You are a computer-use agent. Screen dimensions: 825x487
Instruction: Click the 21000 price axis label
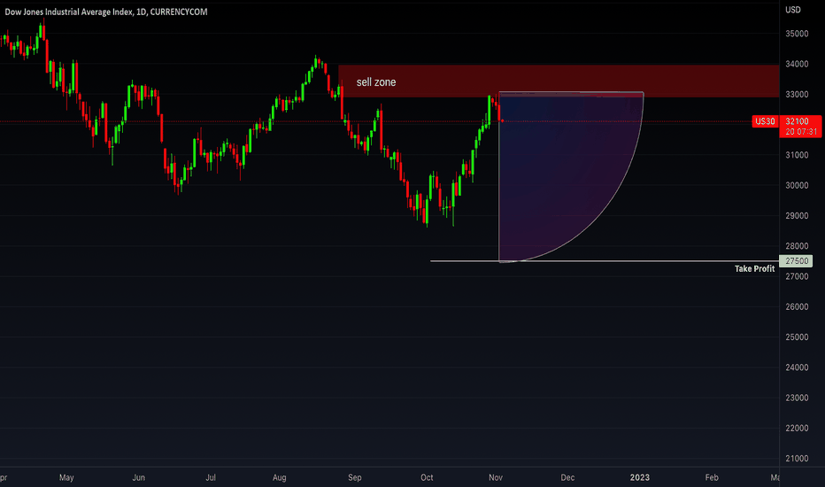(797, 459)
